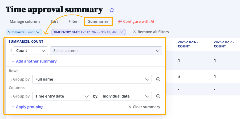
Task: Click the Columns Group by drag handle
Action: click(x=11, y=96)
